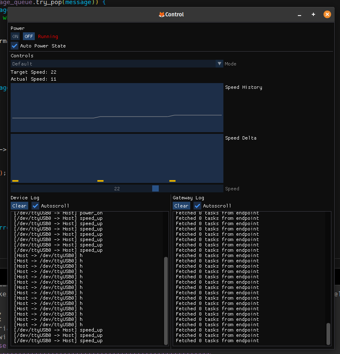Clear the Gateway Log
Image resolution: width=340 pixels, height=354 pixels.
[x=181, y=206]
